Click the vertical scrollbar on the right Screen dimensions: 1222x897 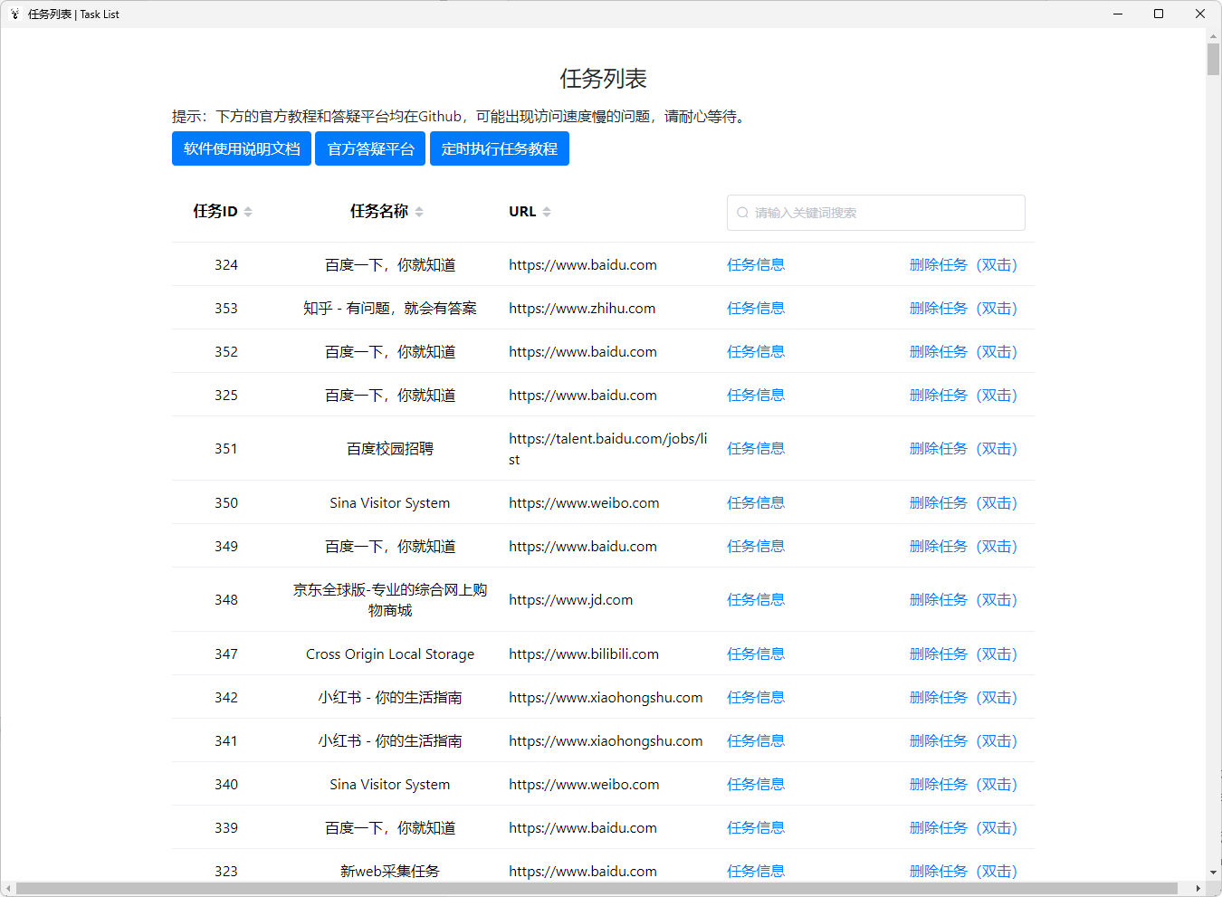(x=1212, y=60)
